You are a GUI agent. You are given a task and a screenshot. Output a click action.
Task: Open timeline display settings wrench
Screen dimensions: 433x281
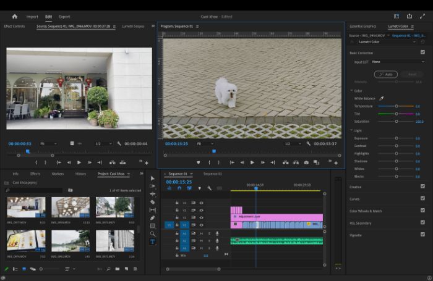(x=209, y=188)
